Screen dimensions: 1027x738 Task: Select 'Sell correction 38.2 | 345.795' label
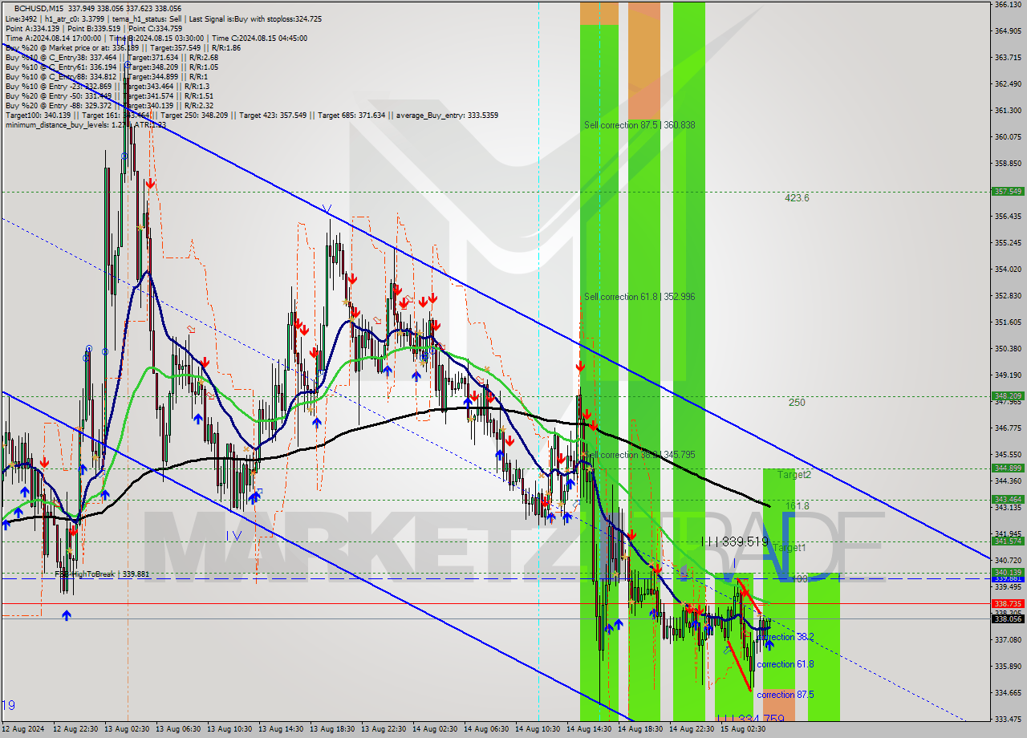click(639, 455)
